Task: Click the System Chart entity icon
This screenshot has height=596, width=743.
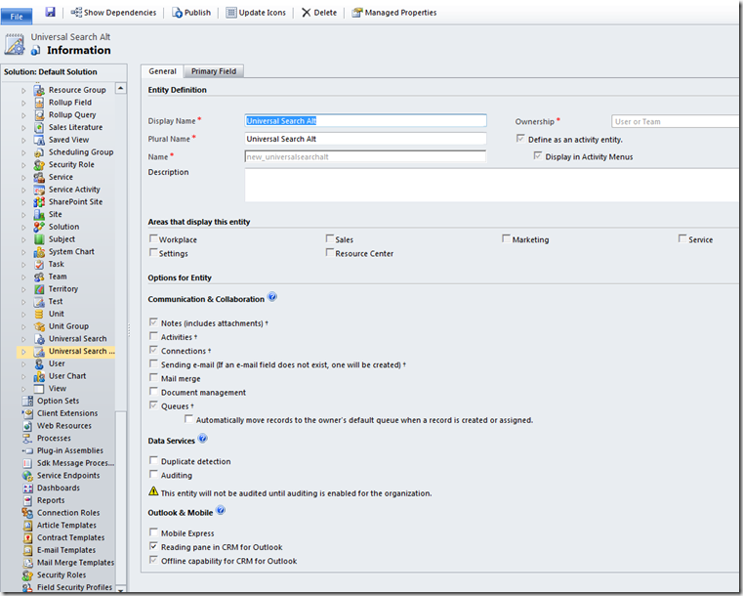Action: pos(39,252)
